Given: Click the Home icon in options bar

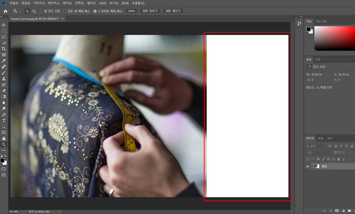Looking at the screenshot, I should coord(6,11).
